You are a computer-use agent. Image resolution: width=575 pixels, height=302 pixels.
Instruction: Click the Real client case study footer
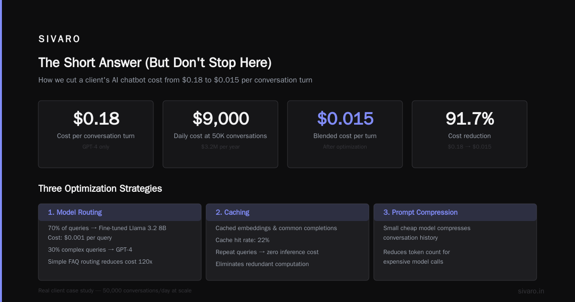click(x=115, y=290)
